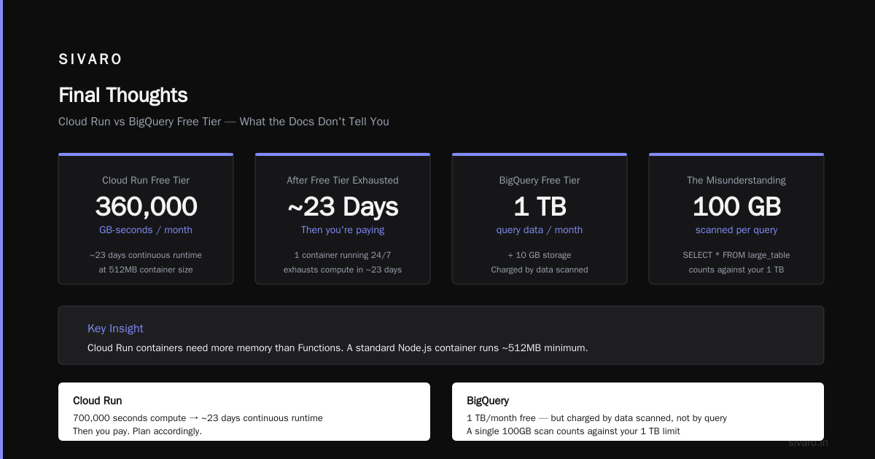This screenshot has height=459, width=875.
Task: Click 'SELECT * FROM large_table' text
Action: [x=736, y=255]
